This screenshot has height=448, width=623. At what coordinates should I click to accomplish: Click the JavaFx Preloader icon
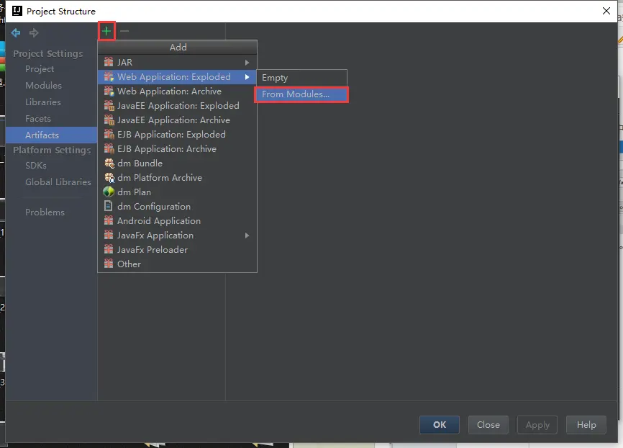(109, 249)
